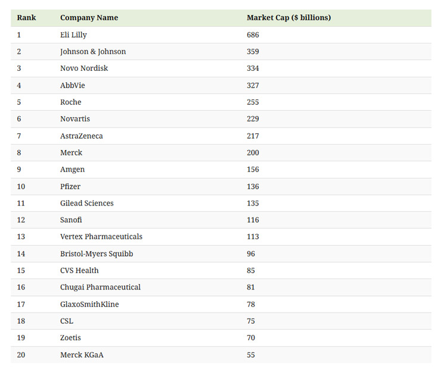Select the GlaxoSmithKline row name
Viewport: 447px width, 371px height.
coord(89,304)
